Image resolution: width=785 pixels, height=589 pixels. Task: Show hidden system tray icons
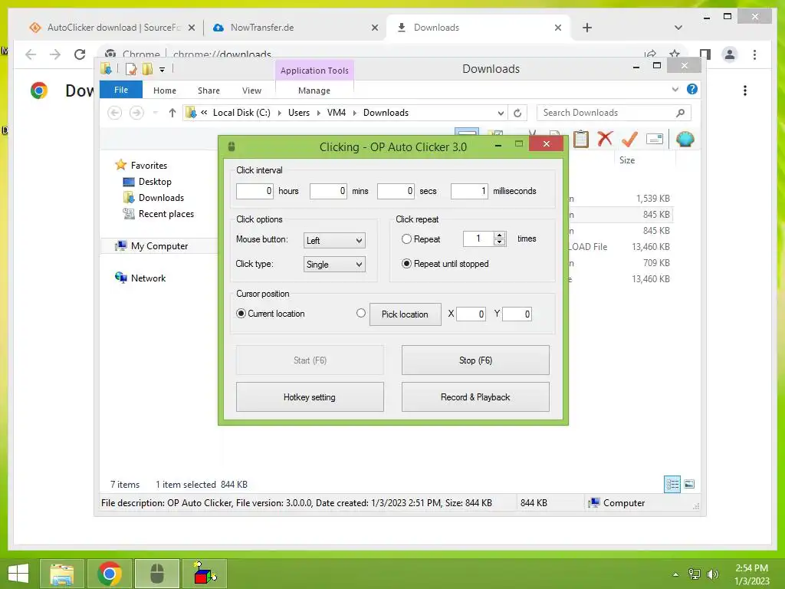(676, 574)
